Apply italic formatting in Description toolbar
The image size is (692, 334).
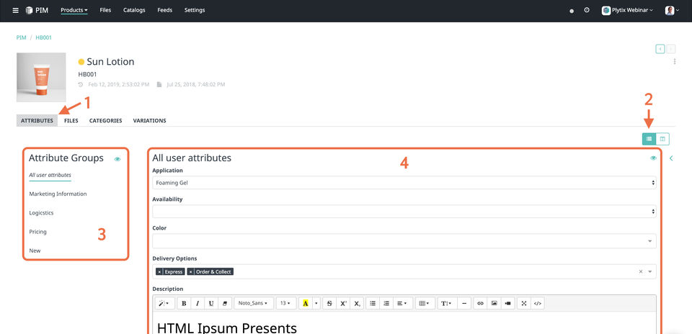198,303
